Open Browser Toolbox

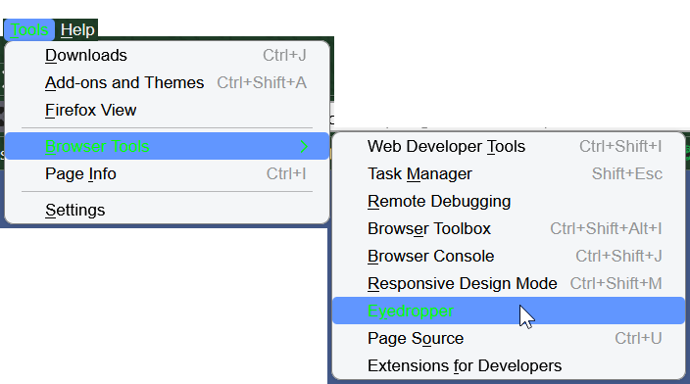pyautogui.click(x=509, y=228)
